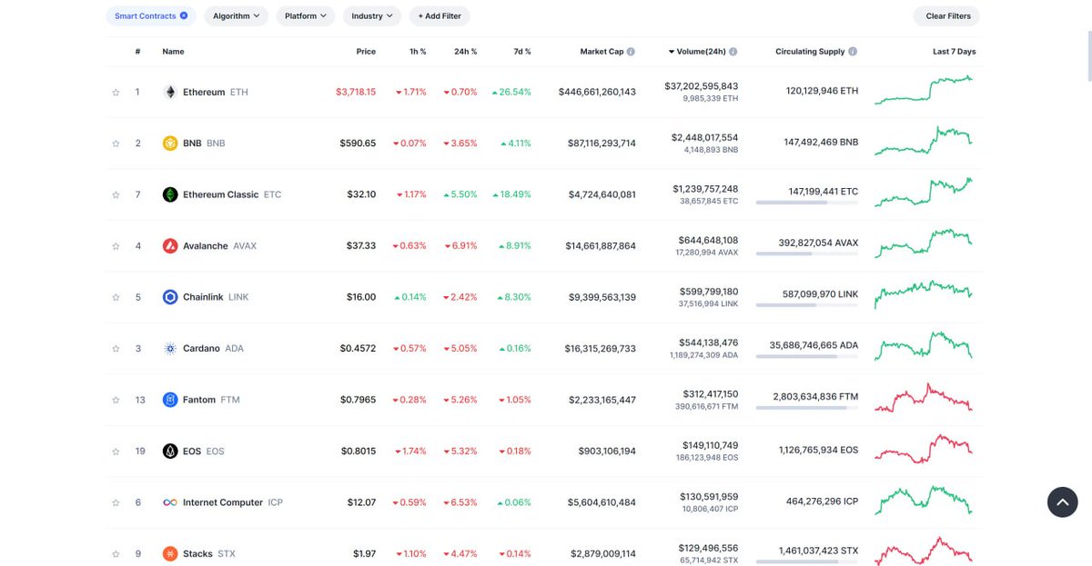
Task: Sort by Market Cap column header
Action: [602, 52]
